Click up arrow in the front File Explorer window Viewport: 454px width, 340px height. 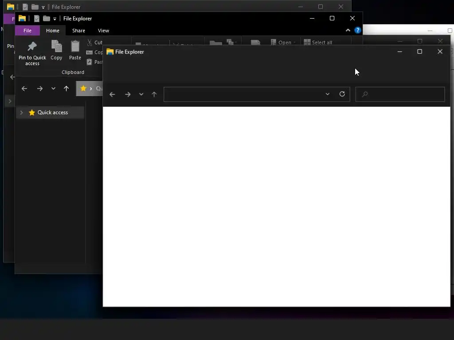coord(154,94)
